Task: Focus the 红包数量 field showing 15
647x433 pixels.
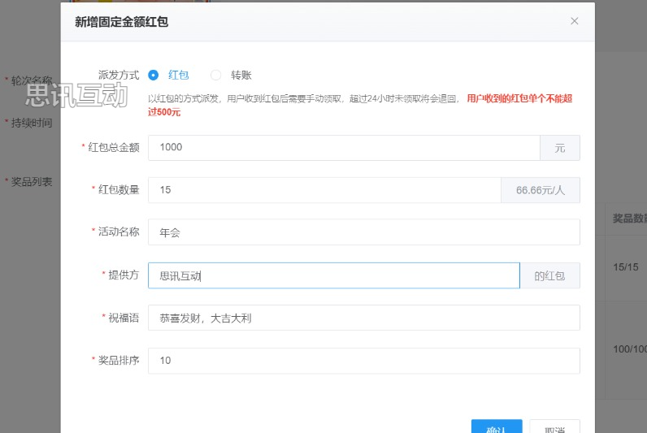Action: click(x=323, y=190)
